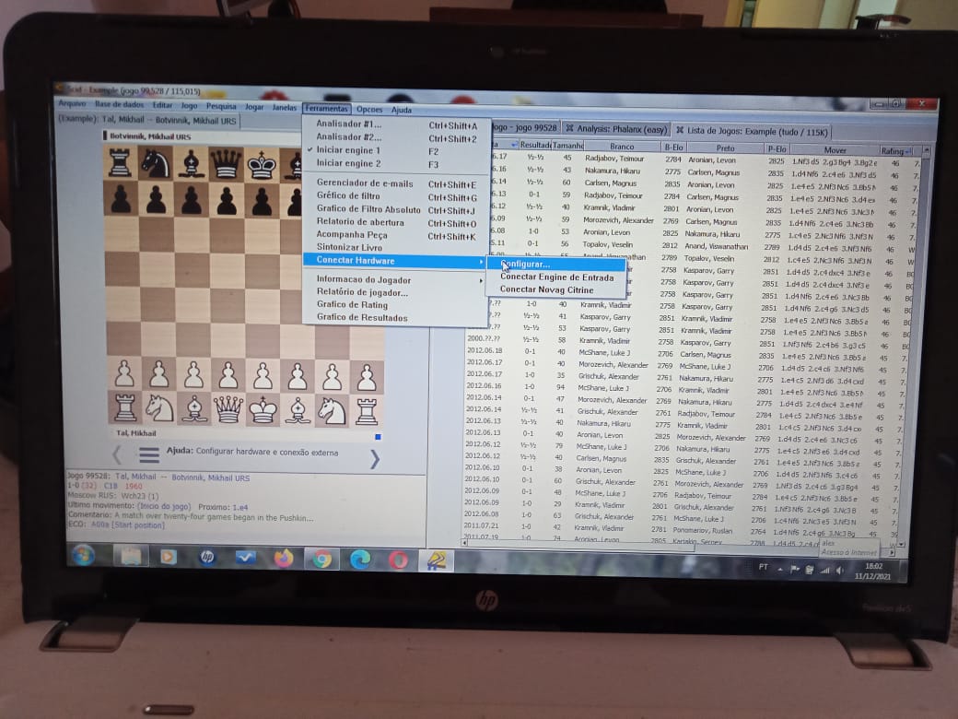Open Janelas menu
The image size is (958, 719).
pos(285,108)
